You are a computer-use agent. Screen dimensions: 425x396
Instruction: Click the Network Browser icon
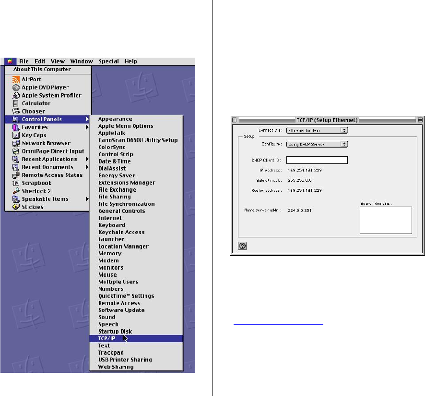click(x=16, y=143)
